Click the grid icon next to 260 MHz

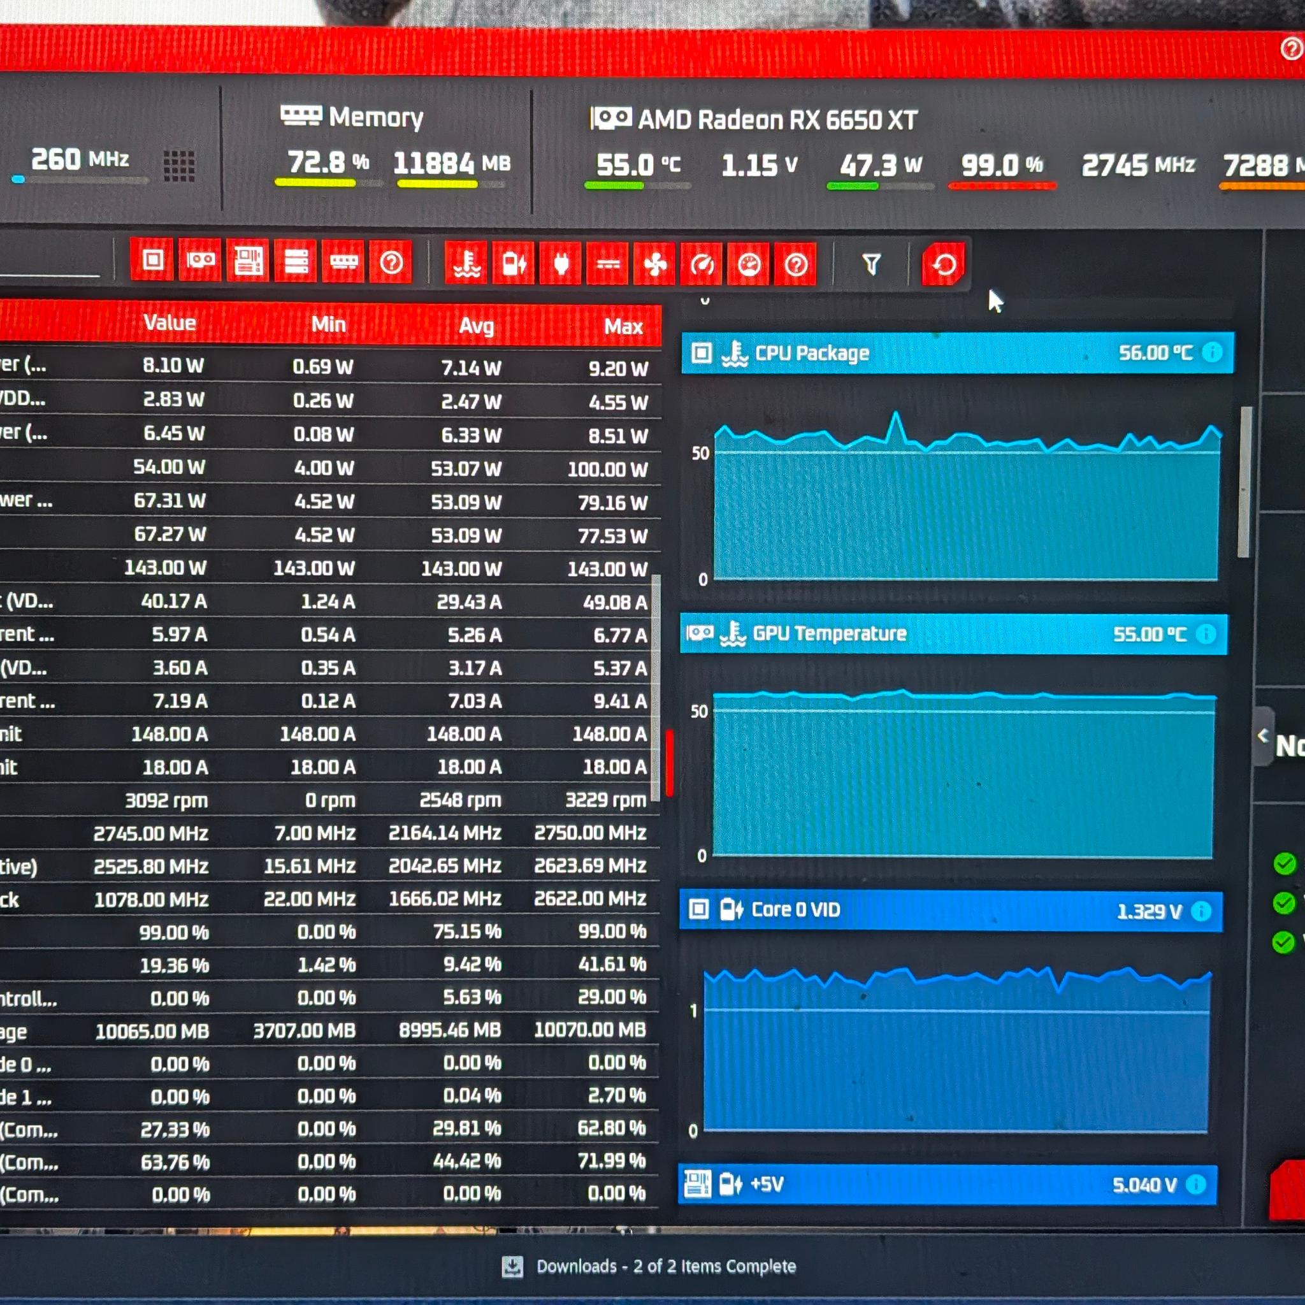179,166
